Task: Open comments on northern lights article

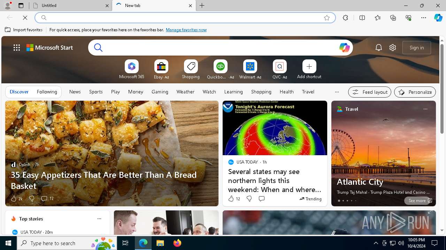Action: pyautogui.click(x=262, y=199)
